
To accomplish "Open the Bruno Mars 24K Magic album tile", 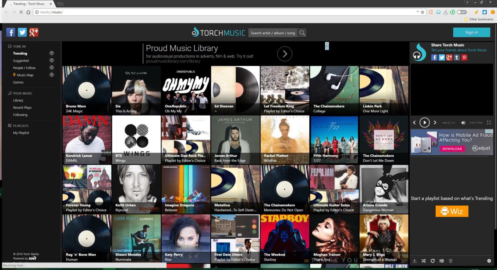I will (x=87, y=90).
